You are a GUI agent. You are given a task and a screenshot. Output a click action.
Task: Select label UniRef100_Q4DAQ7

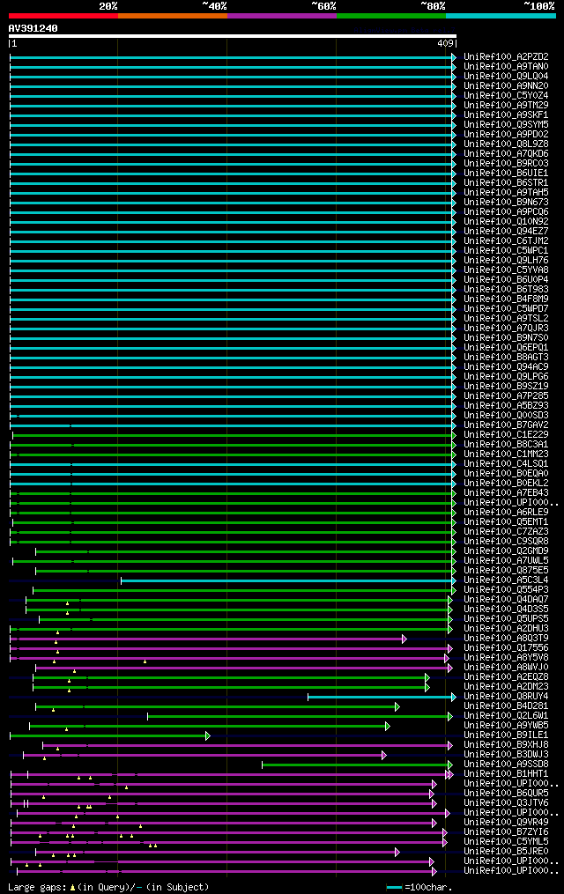tap(506, 600)
